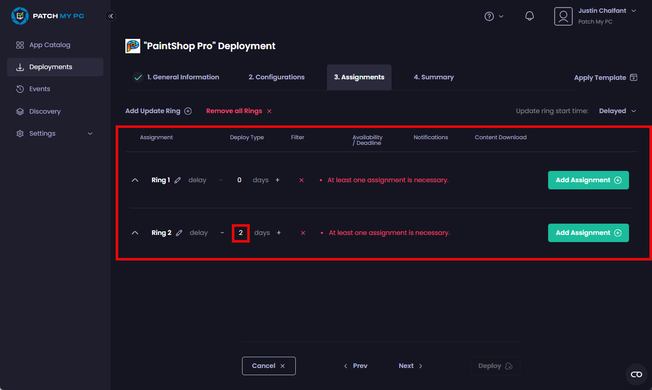Collapse Ring 2 using its chevron
652x390 pixels.
pyautogui.click(x=135, y=232)
